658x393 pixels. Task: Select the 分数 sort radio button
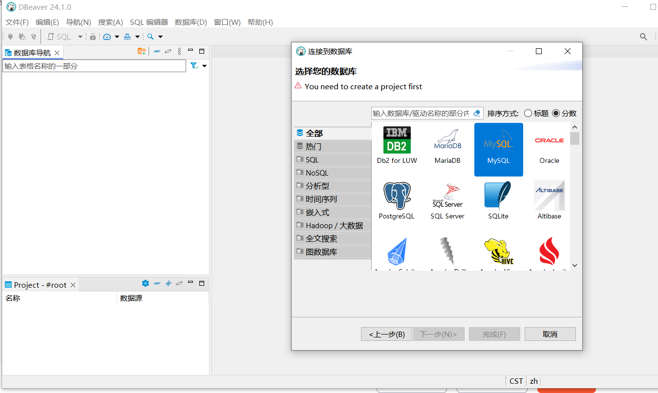(564, 113)
